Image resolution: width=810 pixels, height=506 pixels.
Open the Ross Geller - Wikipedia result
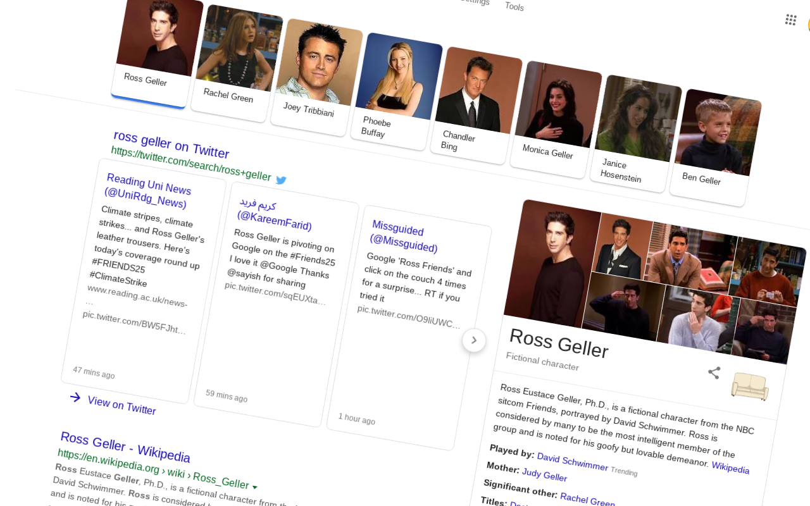tap(125, 446)
